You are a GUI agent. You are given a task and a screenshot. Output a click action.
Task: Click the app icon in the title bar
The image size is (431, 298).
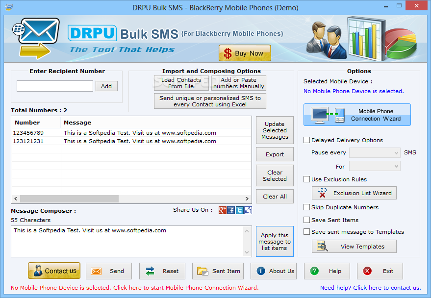(x=8, y=7)
